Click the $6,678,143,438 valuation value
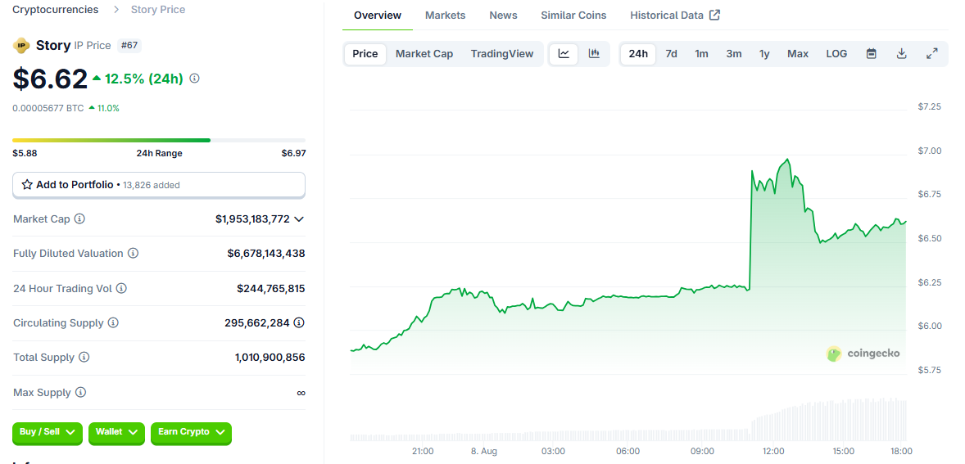The height and width of the screenshot is (464, 965). pos(266,253)
